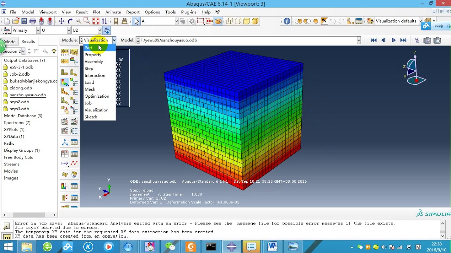Select Part in module list
451x253 pixels.
[99, 48]
